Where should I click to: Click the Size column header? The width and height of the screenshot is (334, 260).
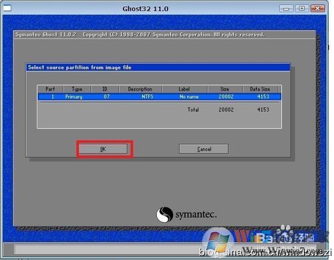[x=225, y=89]
